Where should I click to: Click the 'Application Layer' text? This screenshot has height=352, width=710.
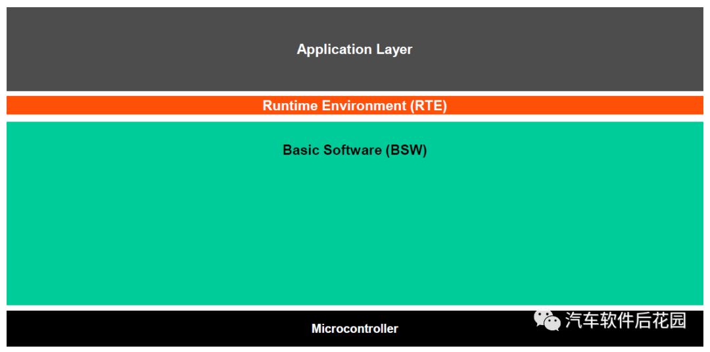pyautogui.click(x=354, y=49)
